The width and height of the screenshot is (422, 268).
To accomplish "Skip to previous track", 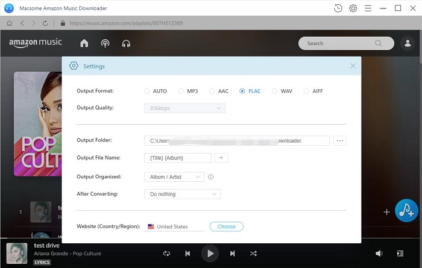I will (187, 253).
